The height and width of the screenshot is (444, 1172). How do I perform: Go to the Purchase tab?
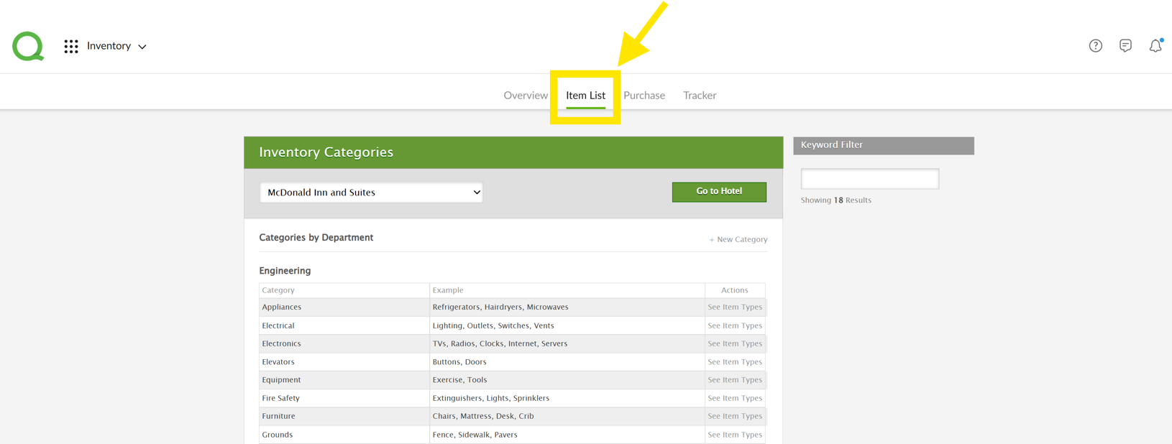[644, 96]
